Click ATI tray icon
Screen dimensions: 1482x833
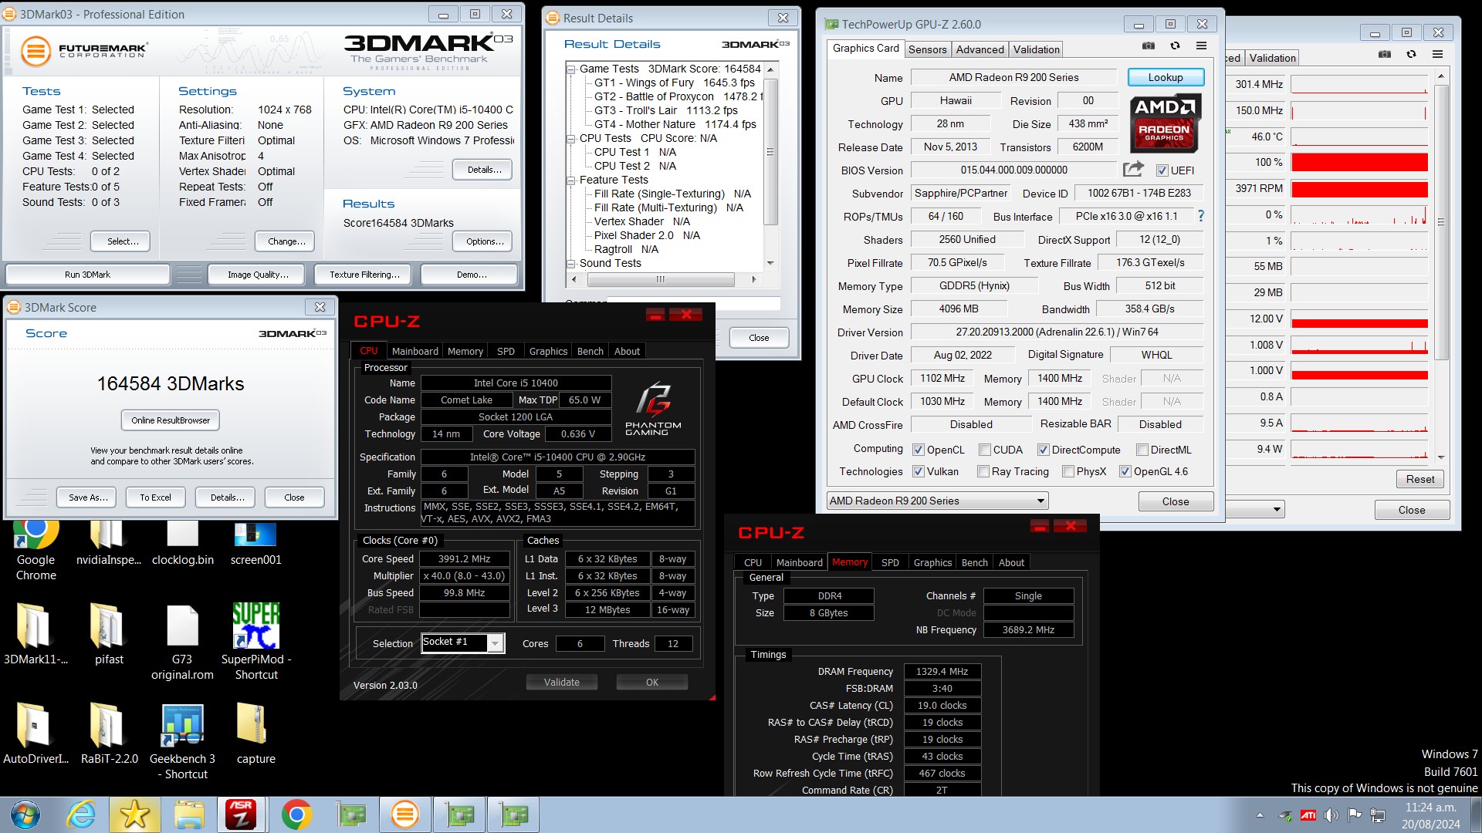coord(1308,814)
